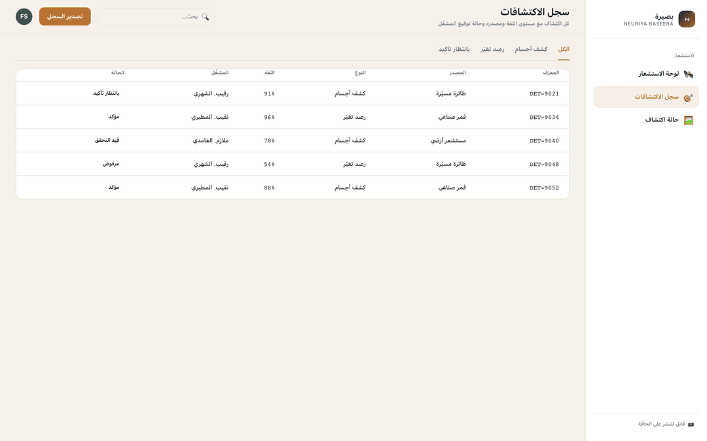This screenshot has width=707, height=441.
Task: Open سجل الاكتشافات sidebar item
Action: [x=646, y=97]
